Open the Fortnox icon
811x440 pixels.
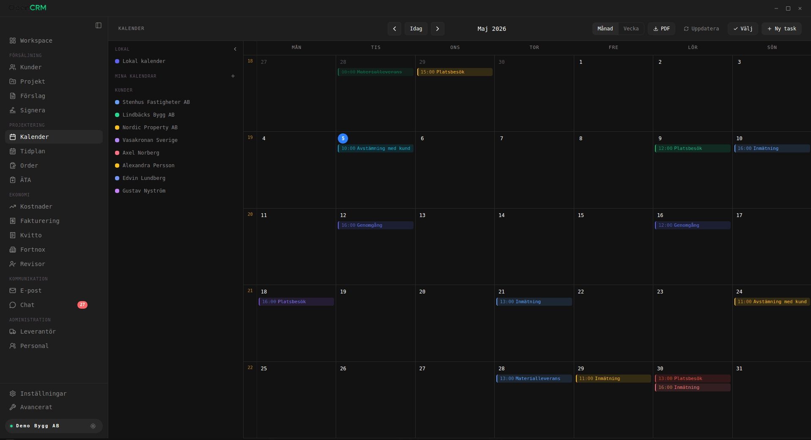pyautogui.click(x=13, y=250)
